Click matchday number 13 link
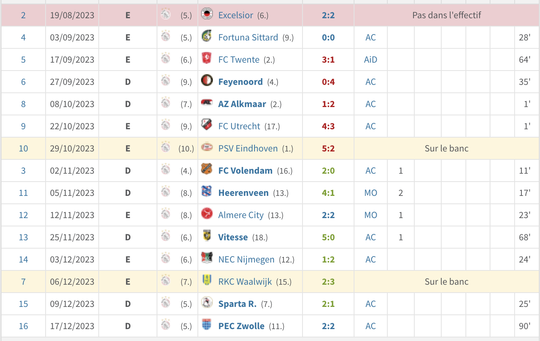 (x=23, y=237)
